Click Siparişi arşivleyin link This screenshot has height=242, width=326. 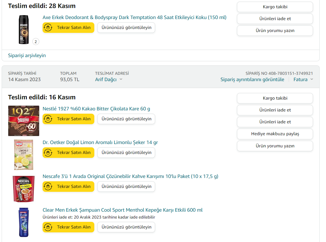pos(27,55)
